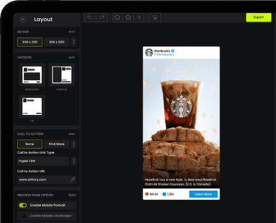This screenshot has height=223, width=276.
Task: Open the 17.6M Followers link
Action: [x=164, y=55]
